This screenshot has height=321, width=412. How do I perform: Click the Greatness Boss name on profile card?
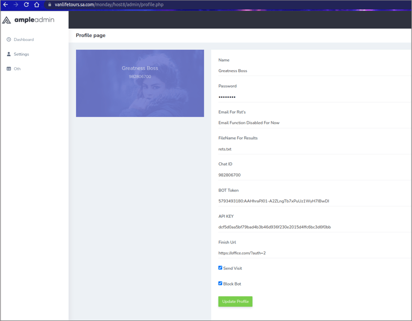click(140, 68)
